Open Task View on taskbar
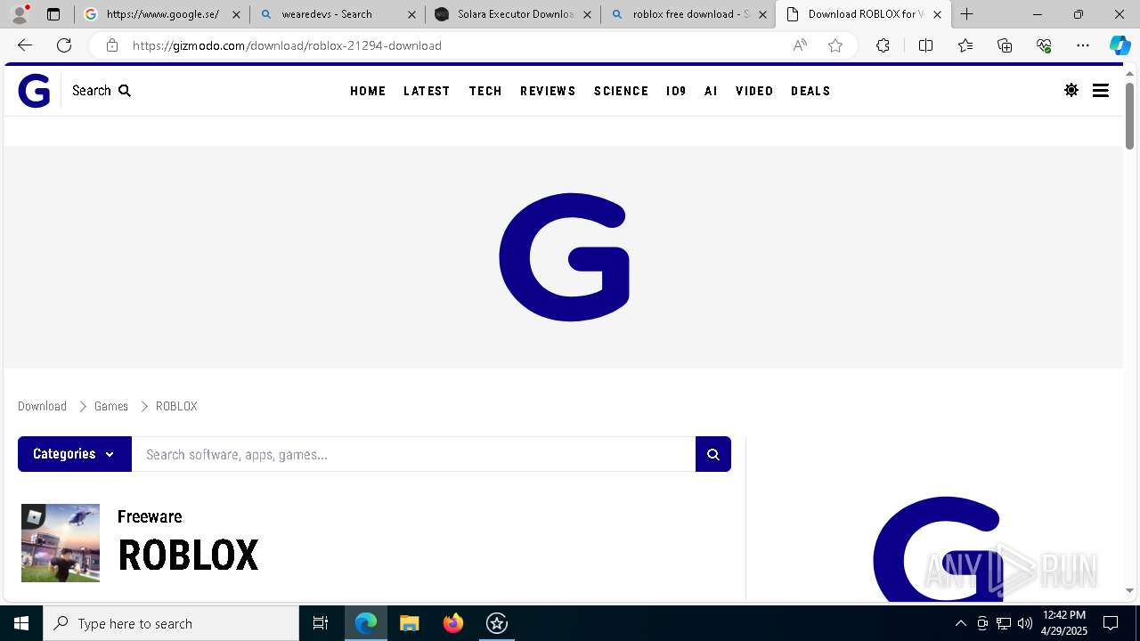 pyautogui.click(x=321, y=623)
